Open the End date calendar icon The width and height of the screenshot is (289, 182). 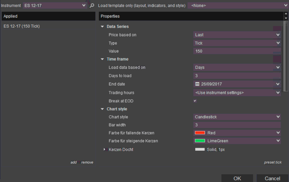click(x=197, y=84)
